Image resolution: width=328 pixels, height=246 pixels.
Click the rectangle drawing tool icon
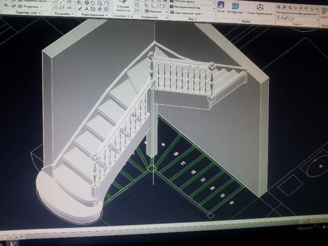(x=62, y=7)
